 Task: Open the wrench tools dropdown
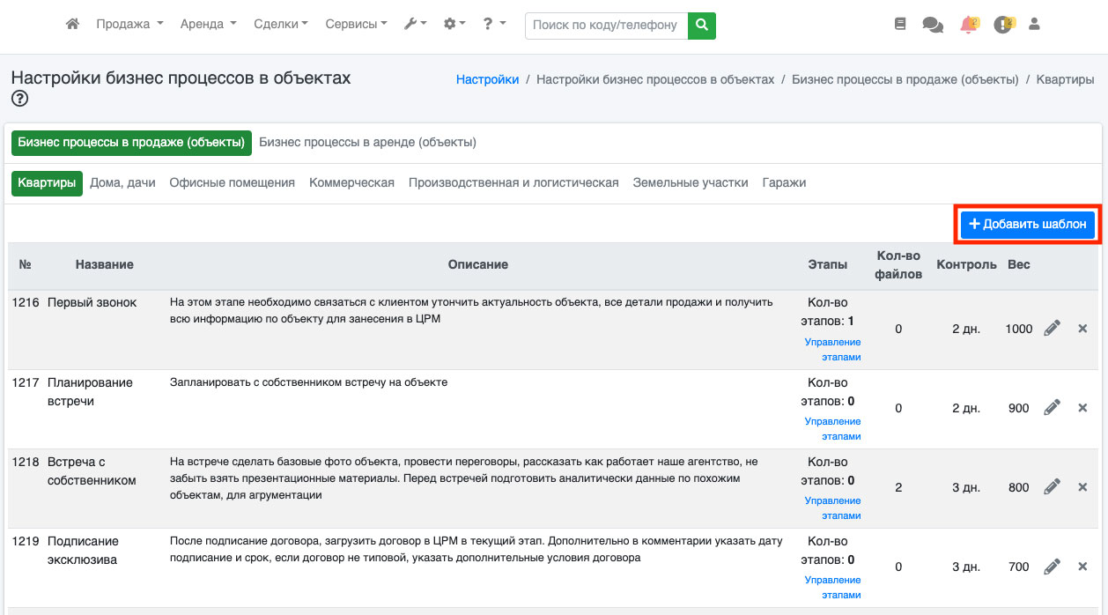coord(415,25)
